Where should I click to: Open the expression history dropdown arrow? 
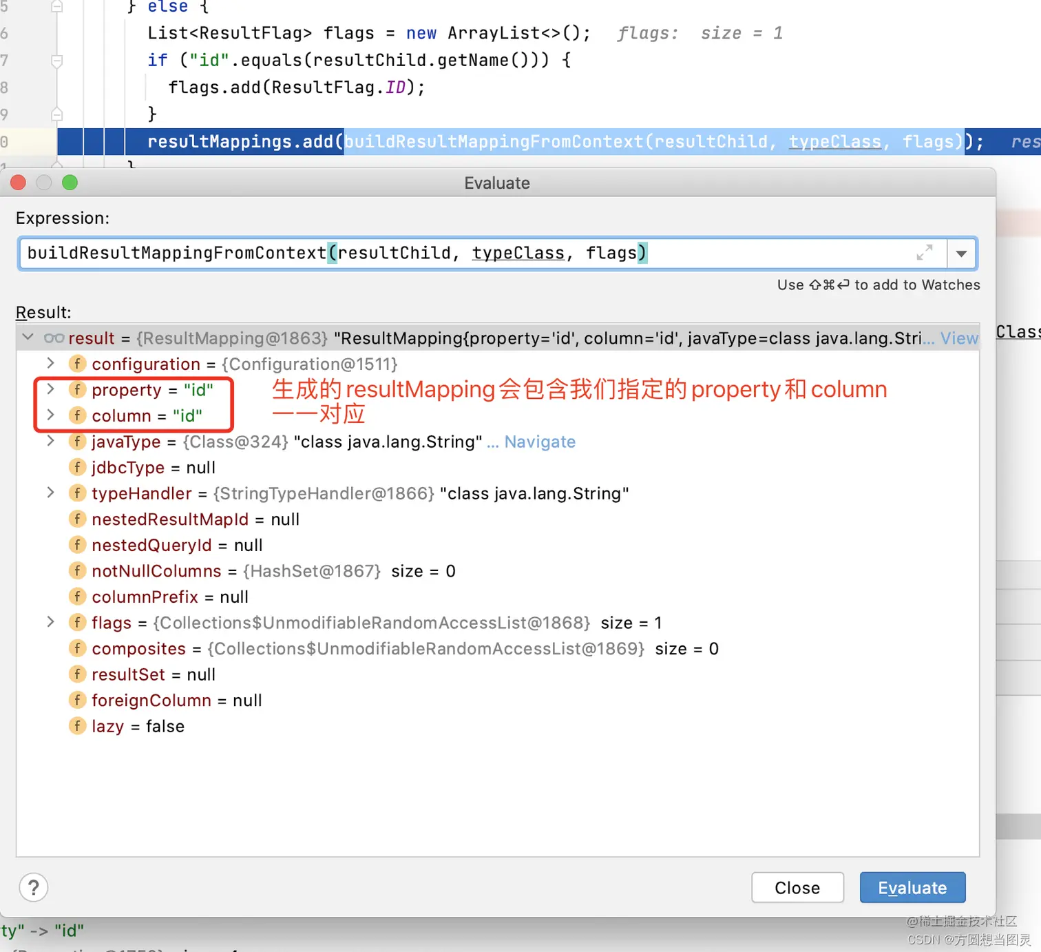962,253
